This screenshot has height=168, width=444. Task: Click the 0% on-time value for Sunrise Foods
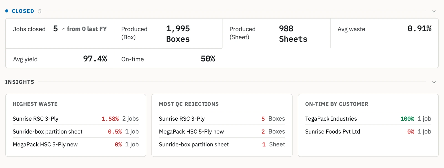point(411,132)
